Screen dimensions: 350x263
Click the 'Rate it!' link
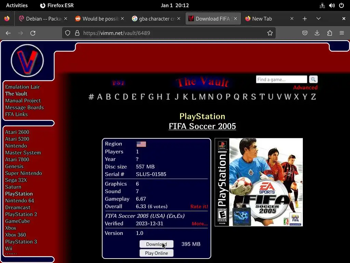199,206
